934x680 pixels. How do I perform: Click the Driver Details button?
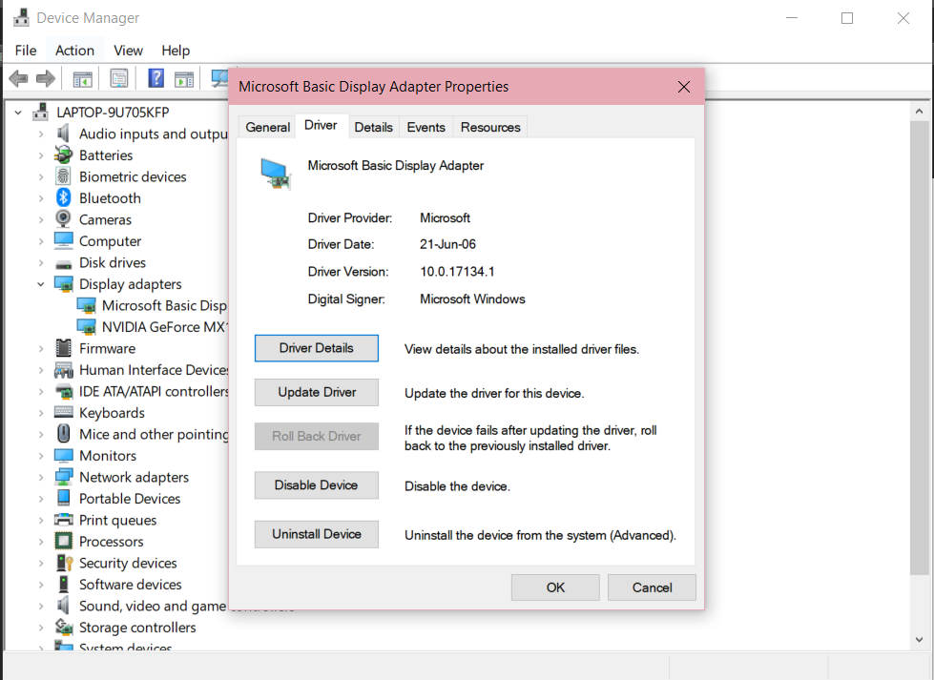point(317,348)
